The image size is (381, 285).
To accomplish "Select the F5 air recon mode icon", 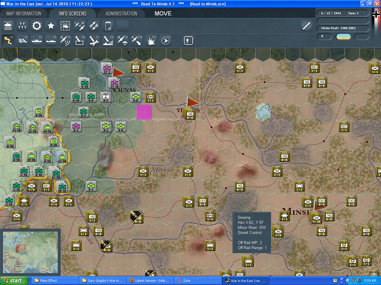I will click(x=65, y=40).
